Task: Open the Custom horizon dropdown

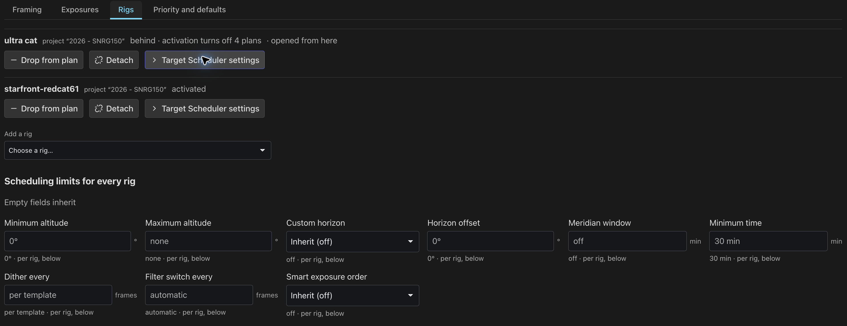Action: pos(352,242)
